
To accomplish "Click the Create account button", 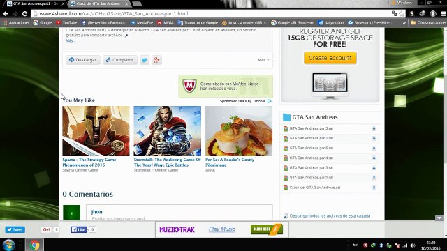I will 330,58.
